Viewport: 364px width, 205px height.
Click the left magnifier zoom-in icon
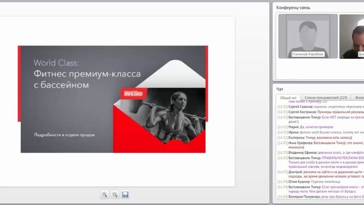point(105,195)
